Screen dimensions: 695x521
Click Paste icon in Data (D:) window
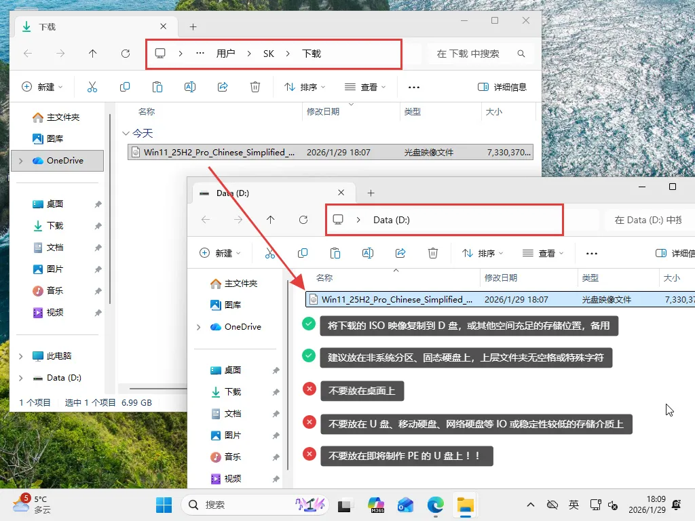335,253
